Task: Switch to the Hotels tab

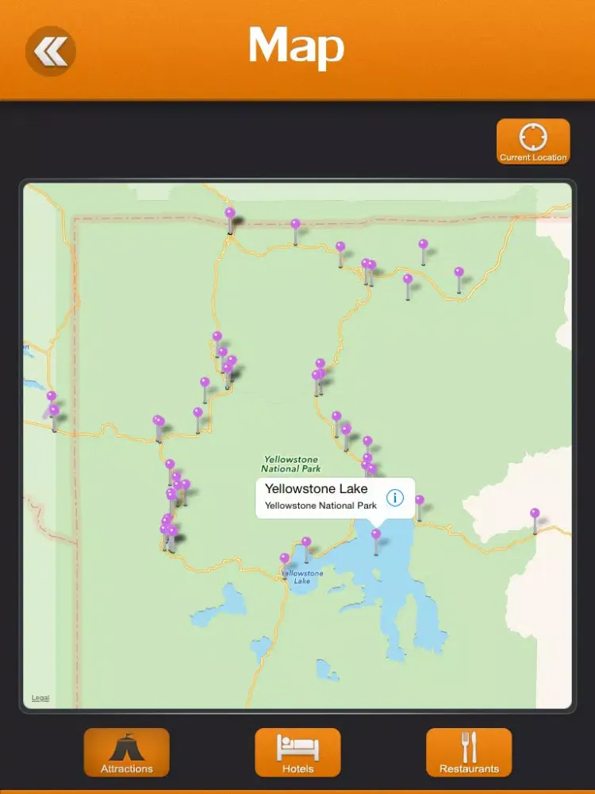Action: (297, 753)
